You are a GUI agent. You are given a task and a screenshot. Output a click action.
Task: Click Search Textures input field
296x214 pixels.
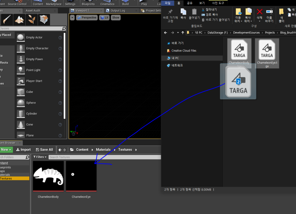(105, 157)
